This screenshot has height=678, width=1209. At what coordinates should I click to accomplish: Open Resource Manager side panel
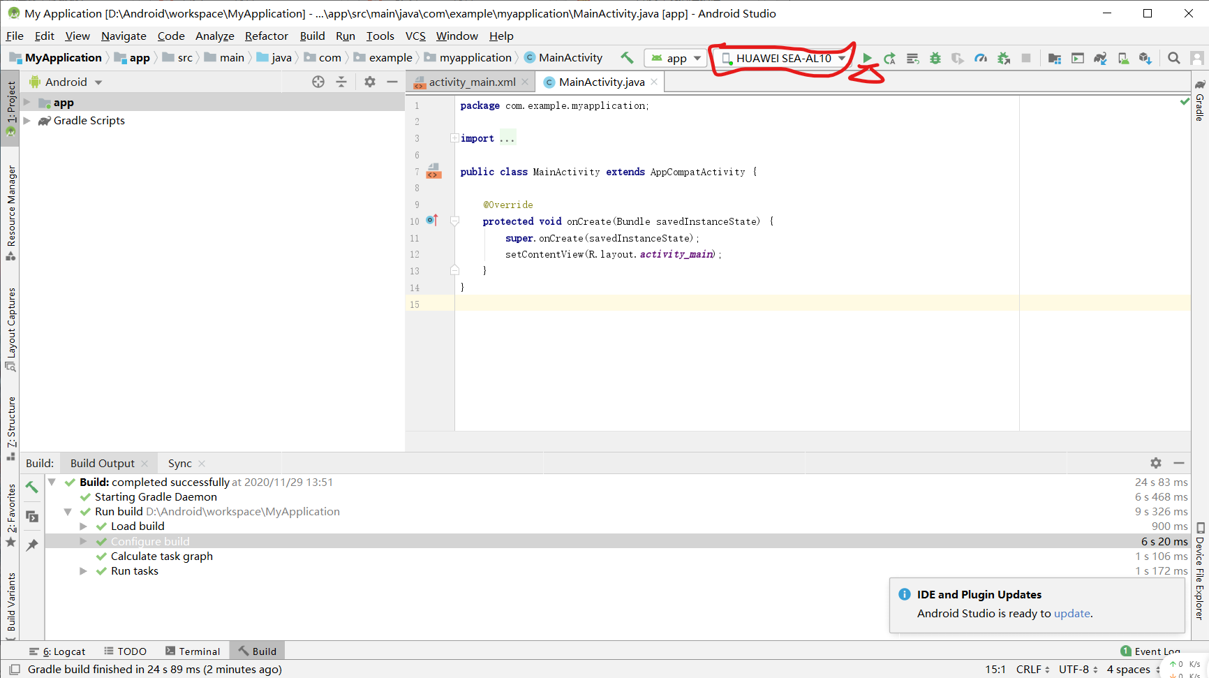[x=10, y=212]
